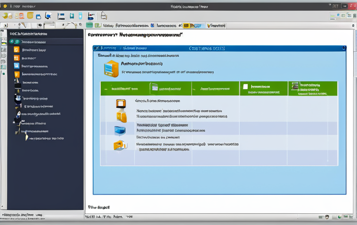This screenshot has height=225, width=357.
Task: Tick the white checkbox in the fourth green header
Action: [x=245, y=86]
